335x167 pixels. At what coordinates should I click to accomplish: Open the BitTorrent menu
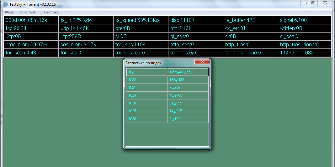coord(27,12)
